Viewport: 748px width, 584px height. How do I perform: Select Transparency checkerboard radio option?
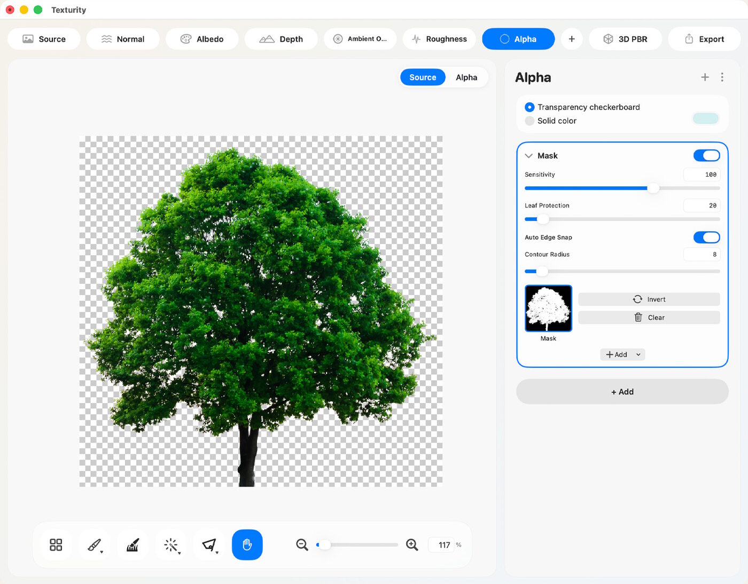[x=529, y=107]
